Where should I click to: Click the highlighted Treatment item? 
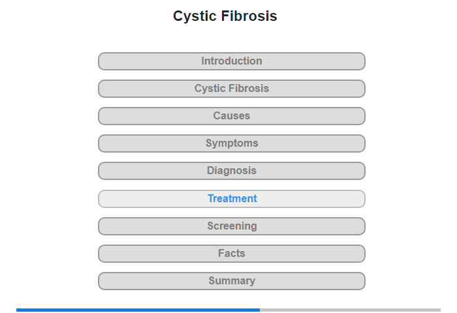click(x=232, y=199)
